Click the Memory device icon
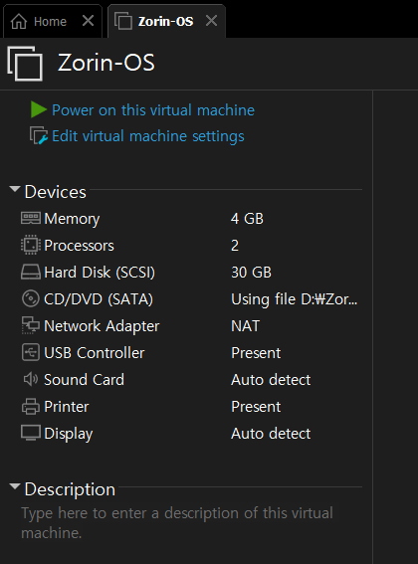 pyautogui.click(x=31, y=218)
